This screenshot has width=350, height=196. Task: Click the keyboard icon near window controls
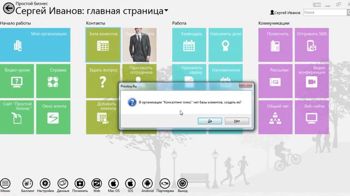coord(317,5)
